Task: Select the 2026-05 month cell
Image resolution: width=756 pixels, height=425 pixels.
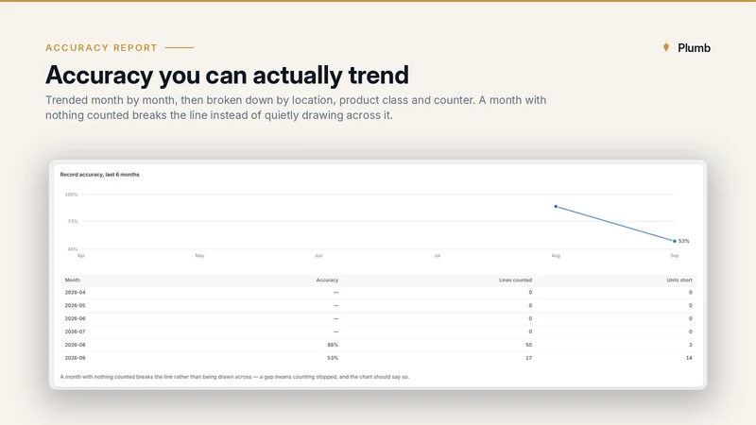Action: pos(76,305)
